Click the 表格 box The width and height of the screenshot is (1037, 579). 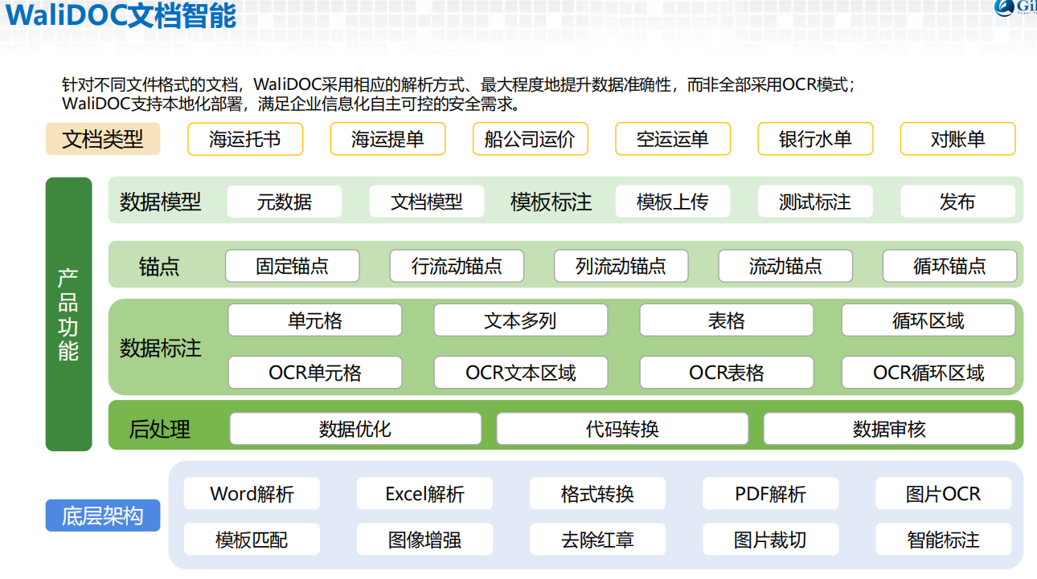727,320
